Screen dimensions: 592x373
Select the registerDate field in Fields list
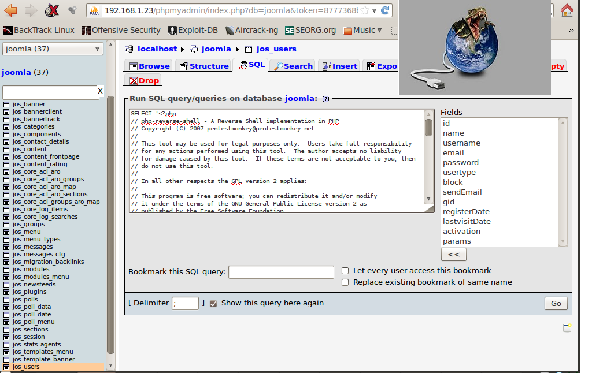point(466,211)
